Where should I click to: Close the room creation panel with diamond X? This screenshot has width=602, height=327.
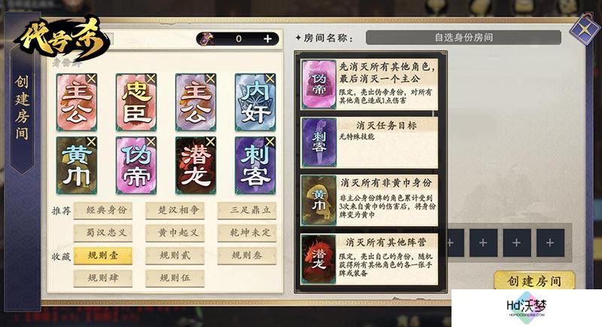[x=584, y=29]
